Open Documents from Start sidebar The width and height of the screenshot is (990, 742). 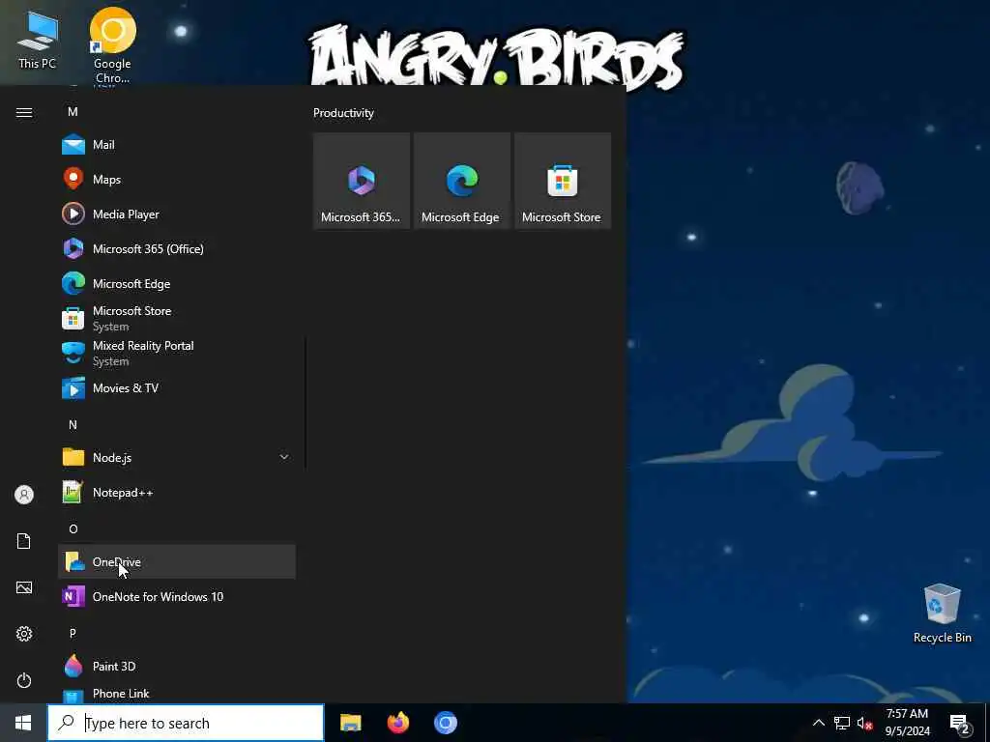pos(24,541)
